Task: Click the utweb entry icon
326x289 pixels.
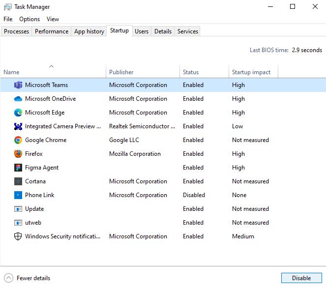Action: pyautogui.click(x=18, y=223)
